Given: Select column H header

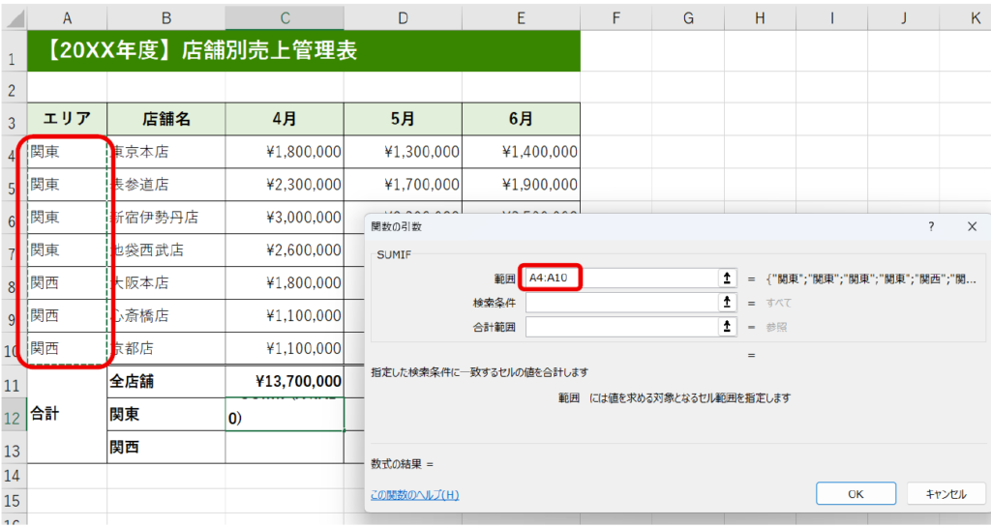Looking at the screenshot, I should [x=760, y=17].
